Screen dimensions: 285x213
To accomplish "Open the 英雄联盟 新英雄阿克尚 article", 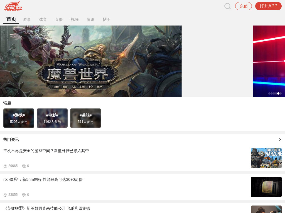I will [x=47, y=208].
